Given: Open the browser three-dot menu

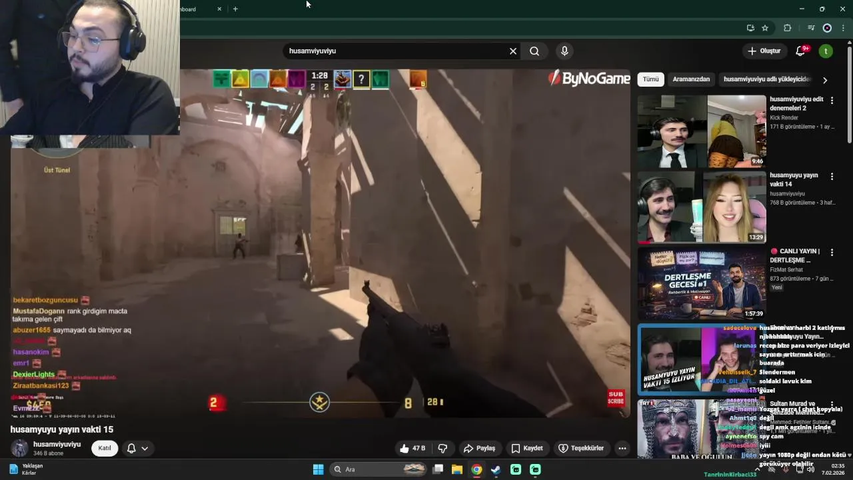Looking at the screenshot, I should tap(843, 28).
